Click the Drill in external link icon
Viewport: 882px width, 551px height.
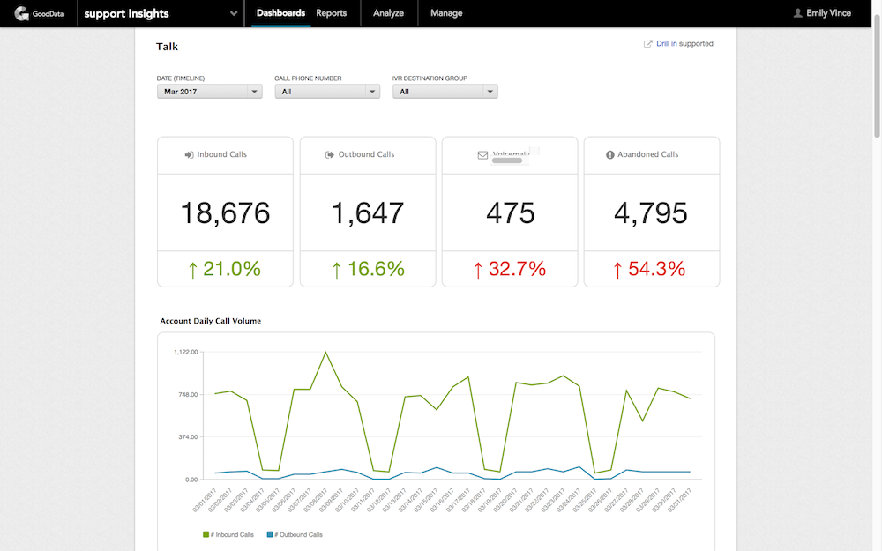pos(648,44)
